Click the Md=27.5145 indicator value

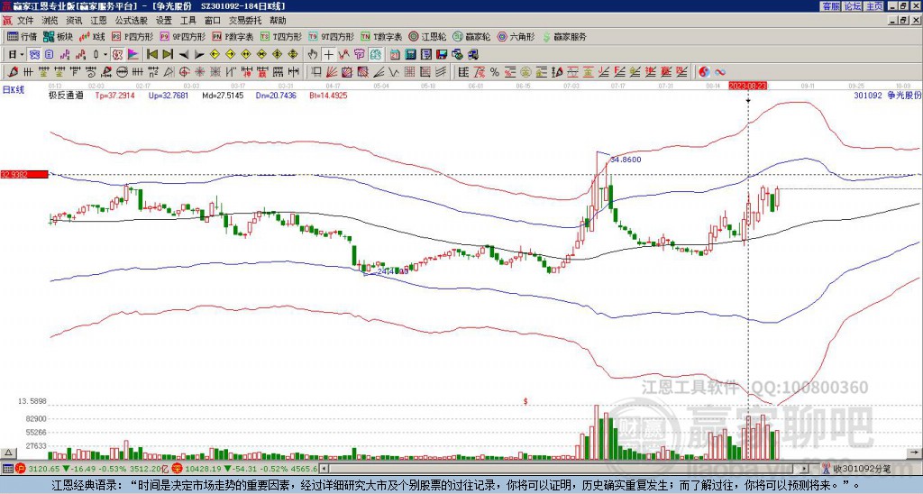(223, 95)
